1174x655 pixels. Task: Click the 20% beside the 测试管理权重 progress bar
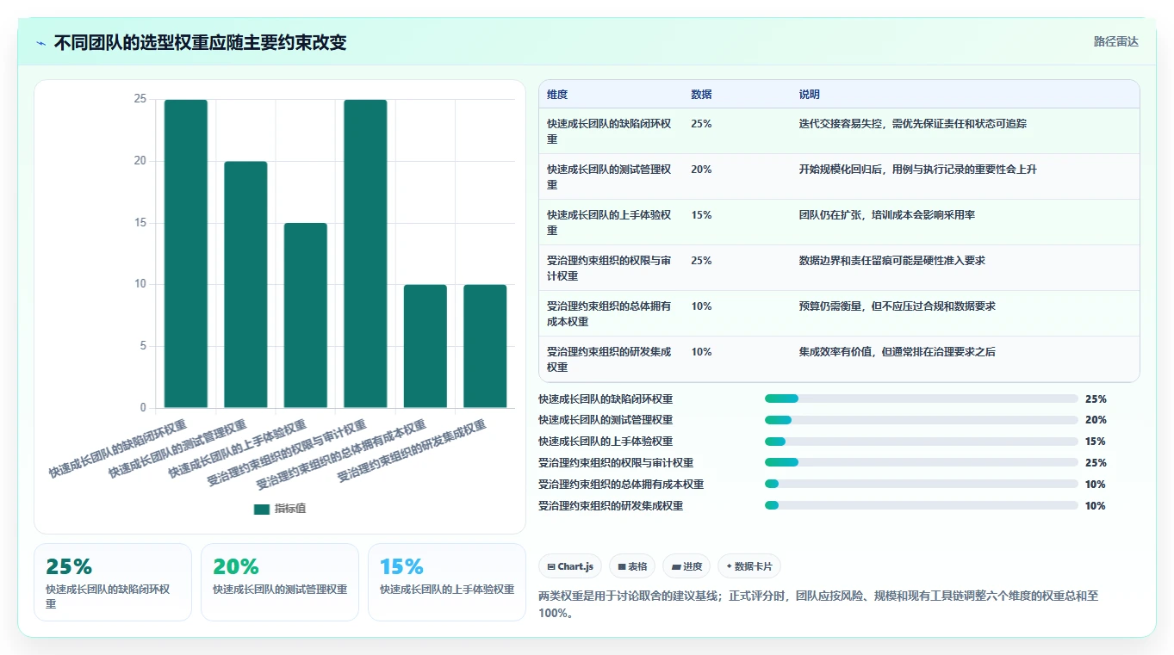[1096, 420]
